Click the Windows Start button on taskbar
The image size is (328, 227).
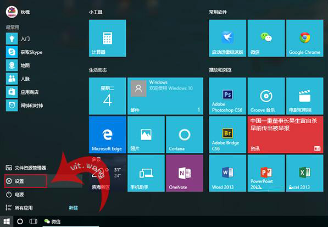(7, 222)
